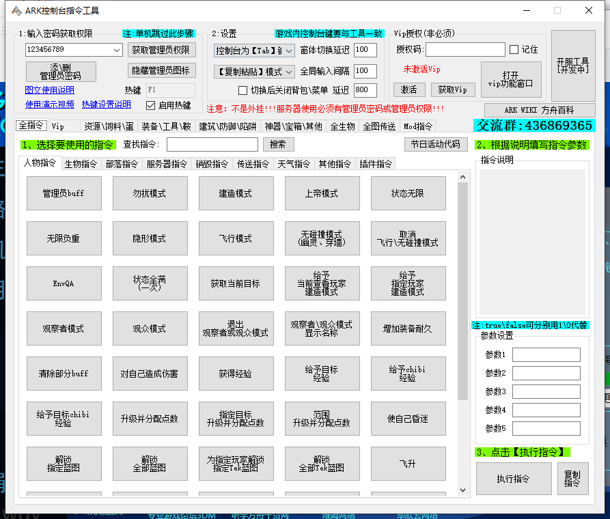Image resolution: width=610 pixels, height=519 pixels.
Task: Select the 隐形模式 command
Action: (x=150, y=238)
